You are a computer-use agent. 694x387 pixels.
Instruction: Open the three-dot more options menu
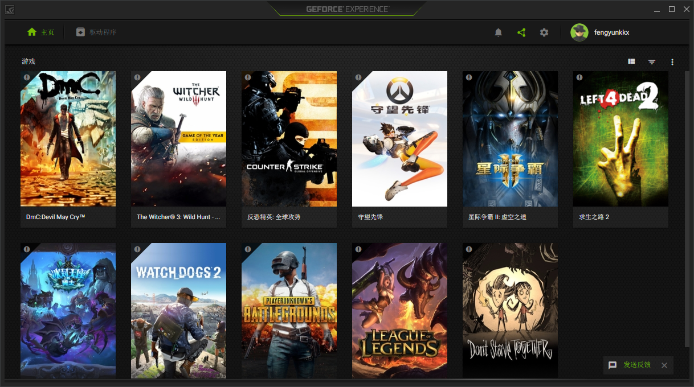click(672, 61)
